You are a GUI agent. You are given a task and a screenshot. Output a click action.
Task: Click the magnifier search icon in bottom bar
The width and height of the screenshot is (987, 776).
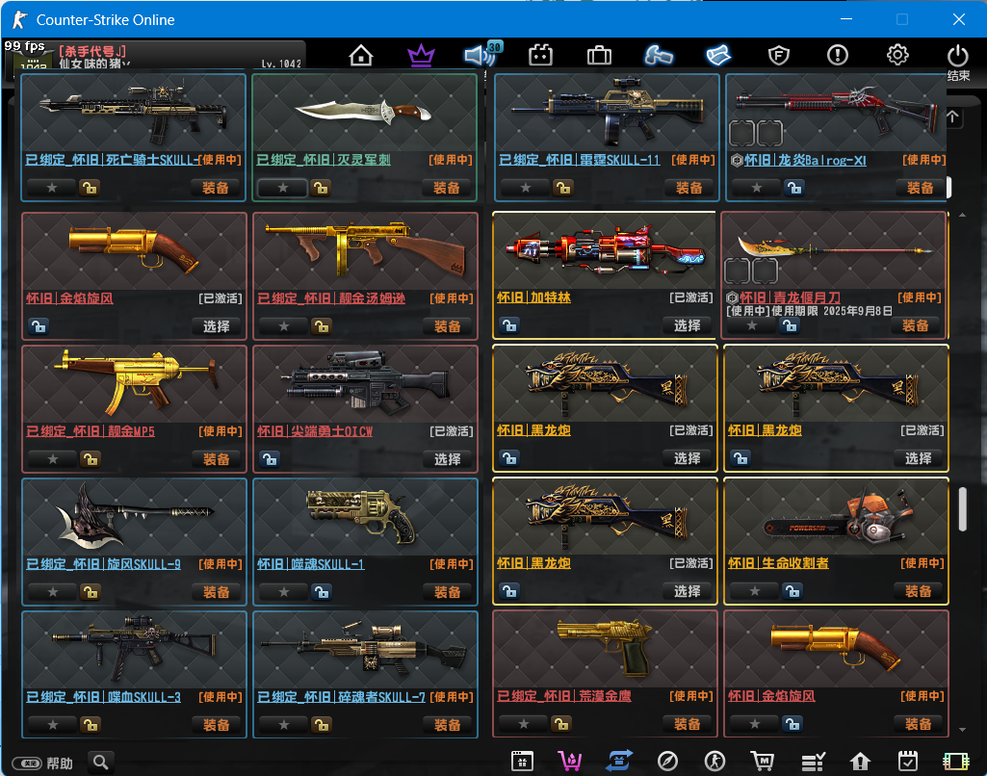point(101,763)
